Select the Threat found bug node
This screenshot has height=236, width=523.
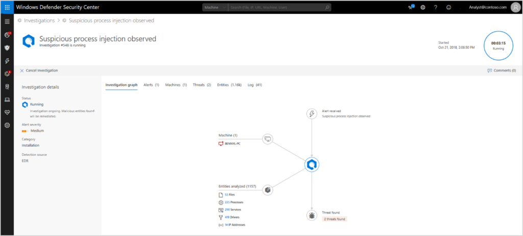click(x=312, y=216)
